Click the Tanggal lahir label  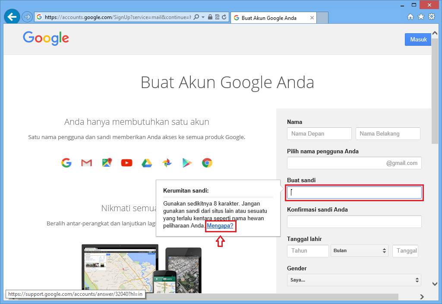pos(304,239)
